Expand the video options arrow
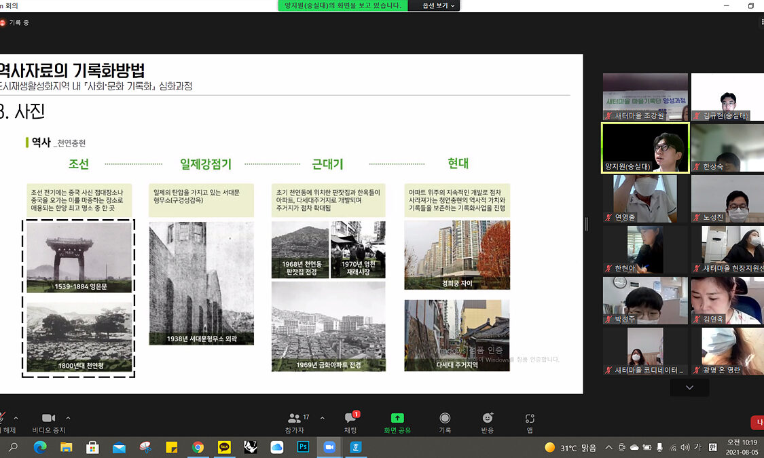Viewport: 764px width, 458px height. (68, 418)
